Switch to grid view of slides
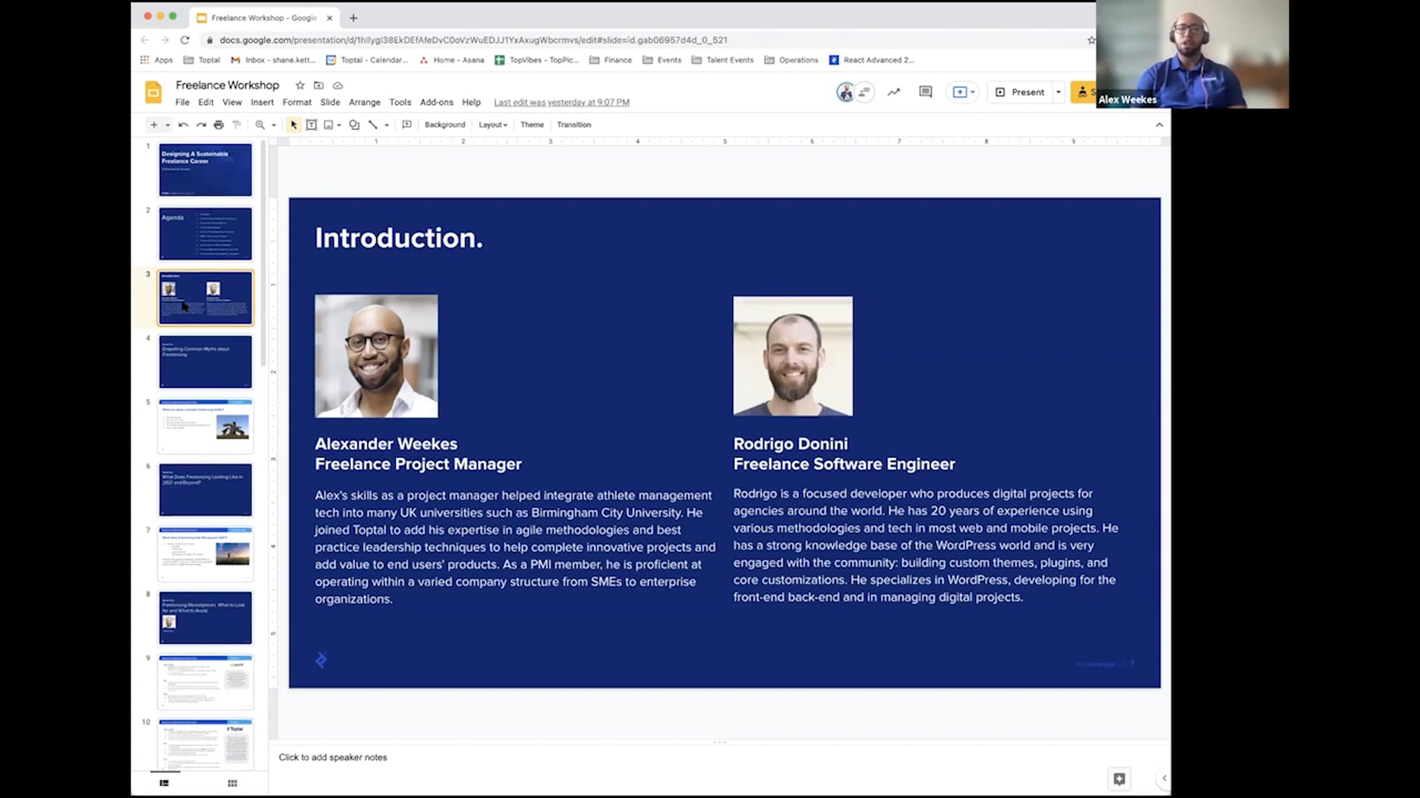Viewport: 1420px width, 798px height. coord(232,783)
